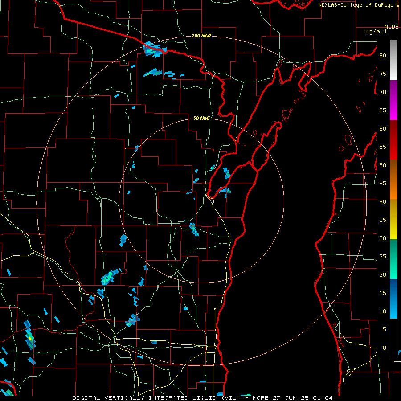Click the 20 value on the color scale

383,274
